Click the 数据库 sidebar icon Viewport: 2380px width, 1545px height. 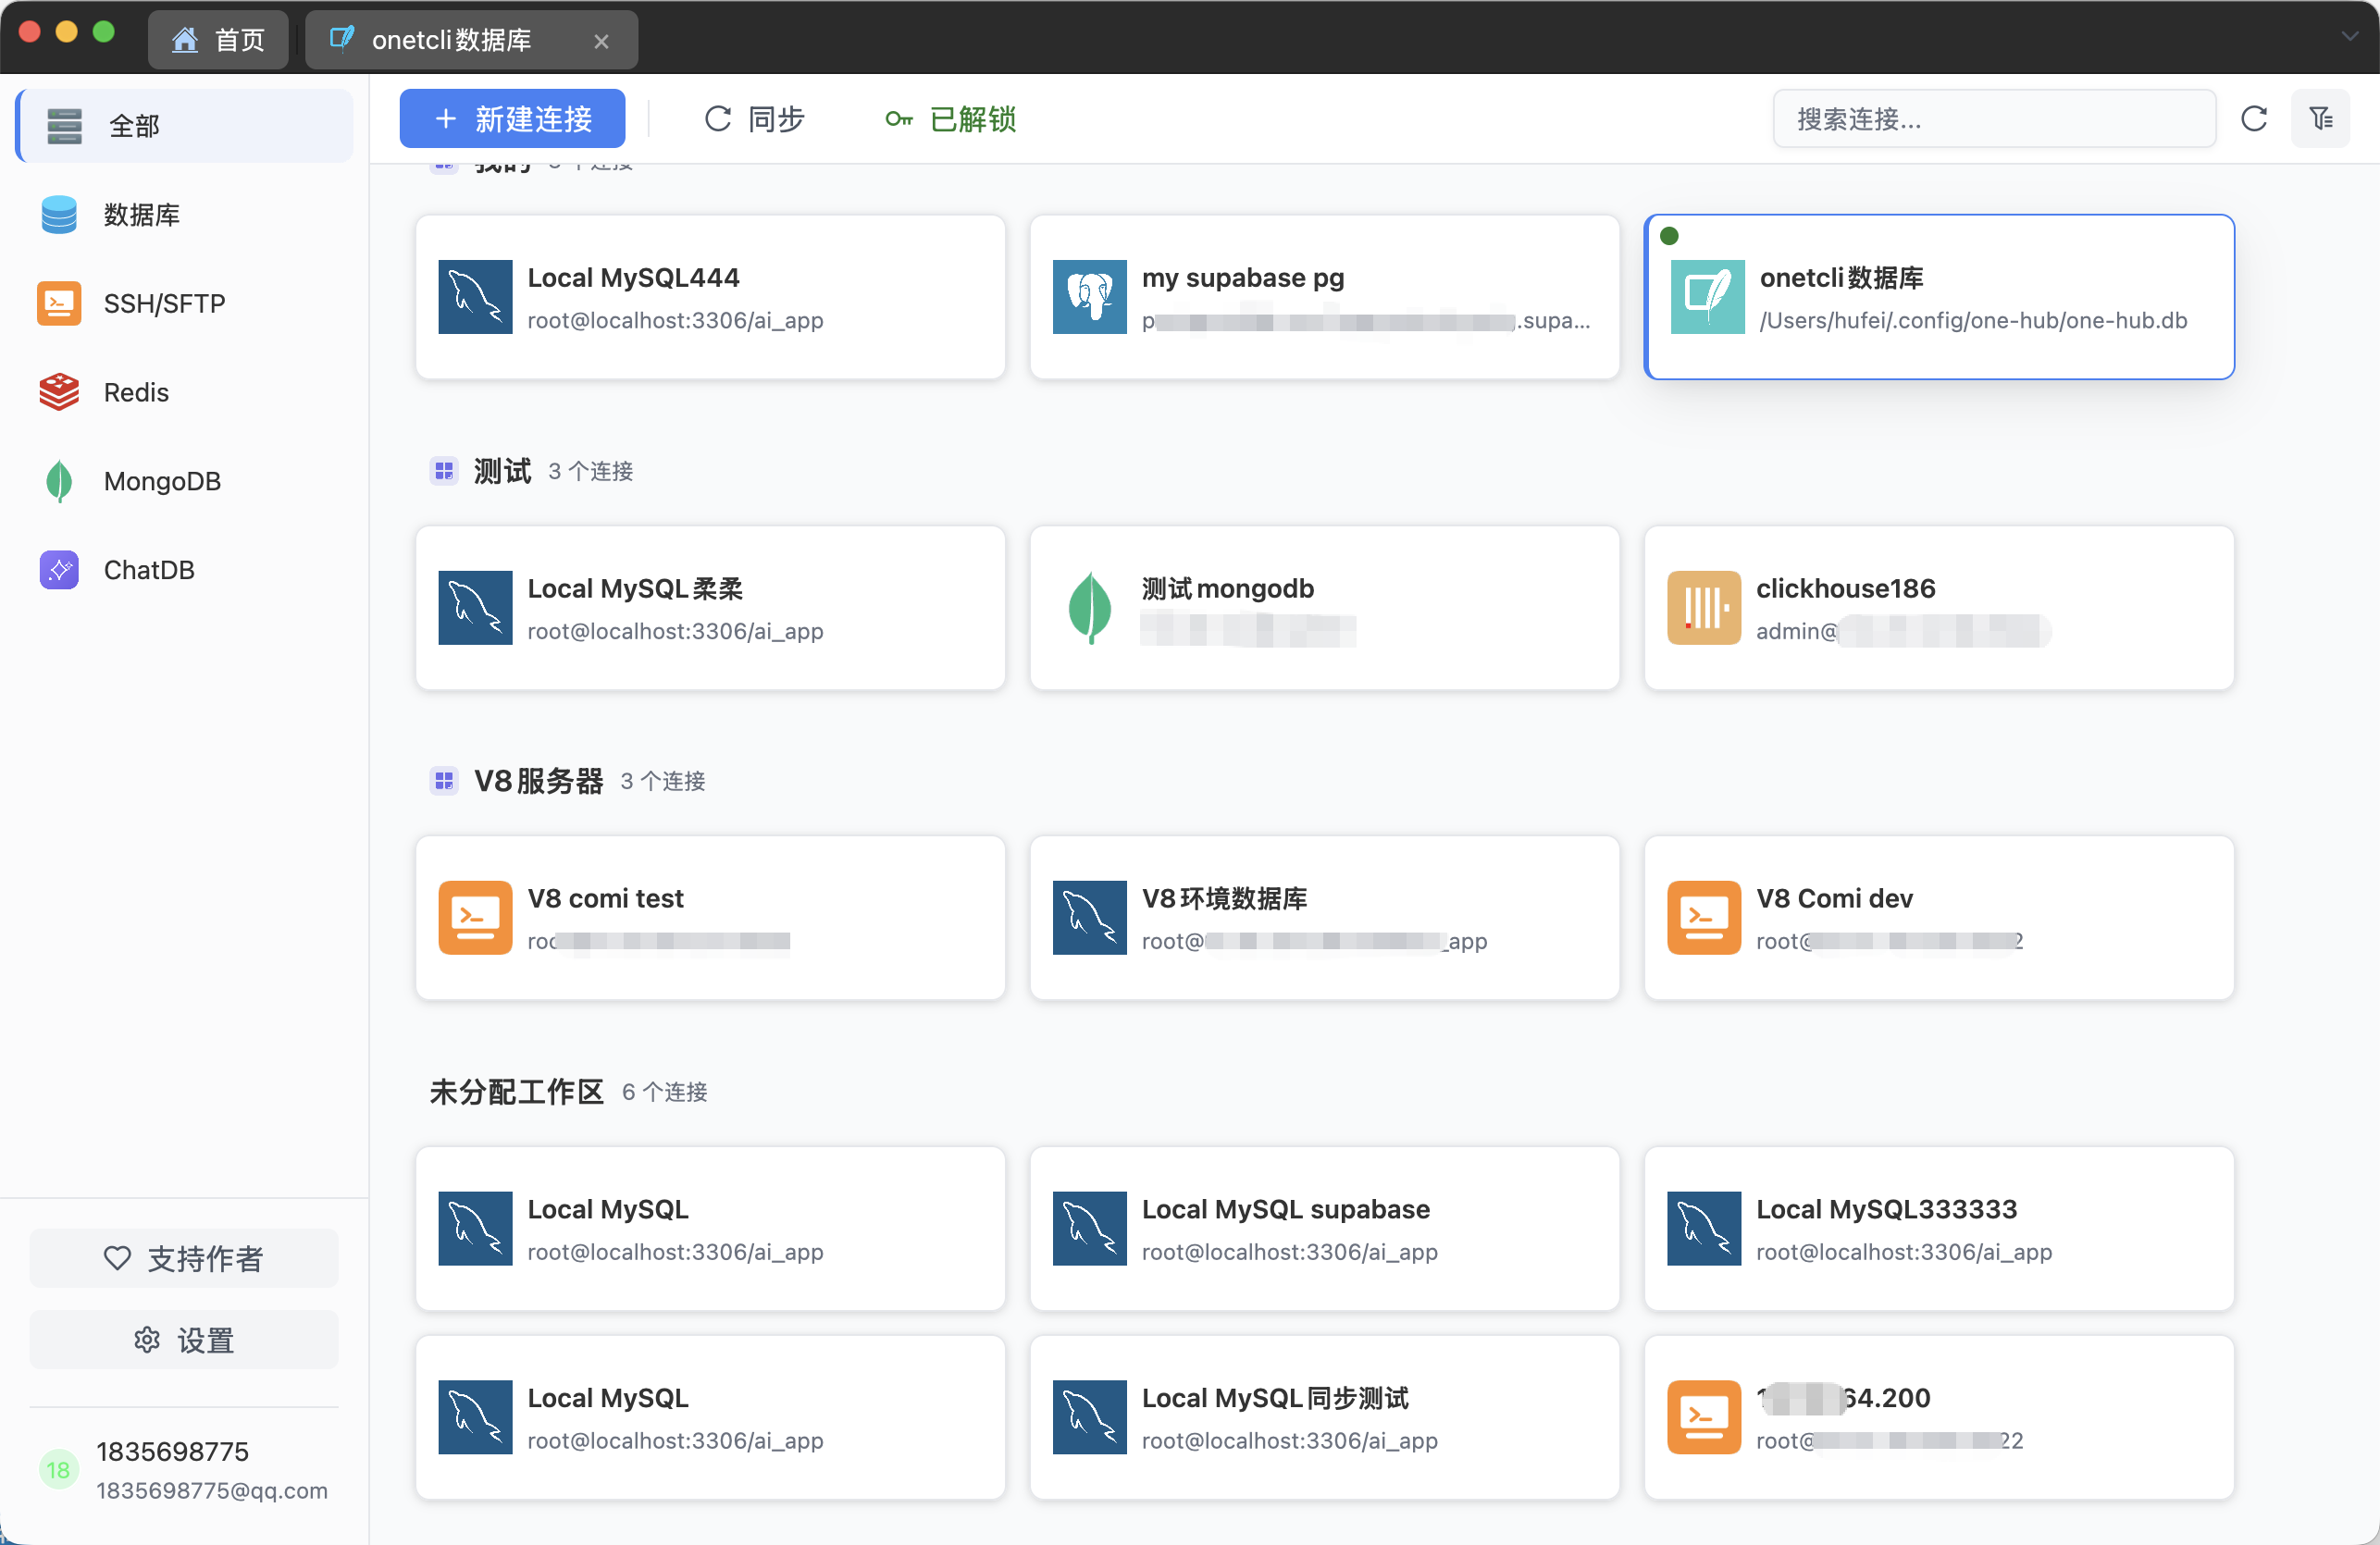click(x=58, y=214)
